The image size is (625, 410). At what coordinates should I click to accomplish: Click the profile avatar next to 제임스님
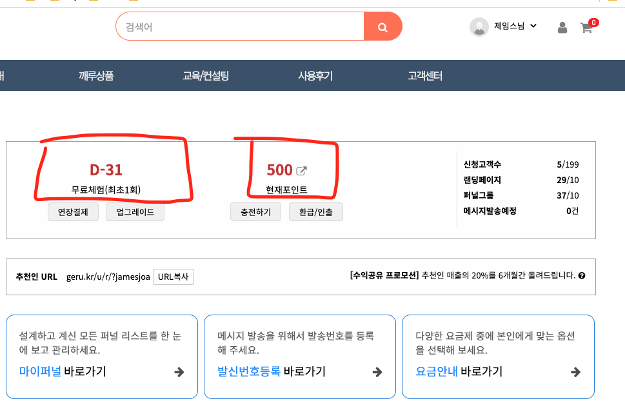click(x=479, y=27)
